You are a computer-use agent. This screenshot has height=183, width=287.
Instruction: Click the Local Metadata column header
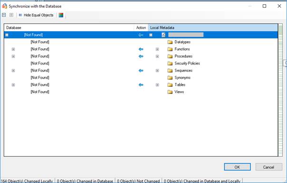click(x=213, y=27)
